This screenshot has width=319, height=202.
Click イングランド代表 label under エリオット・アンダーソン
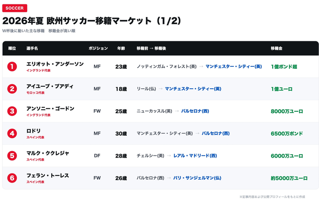click(38, 70)
